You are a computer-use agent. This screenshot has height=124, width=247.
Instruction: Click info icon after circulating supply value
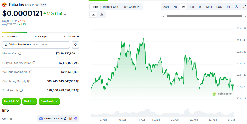(x=78, y=81)
